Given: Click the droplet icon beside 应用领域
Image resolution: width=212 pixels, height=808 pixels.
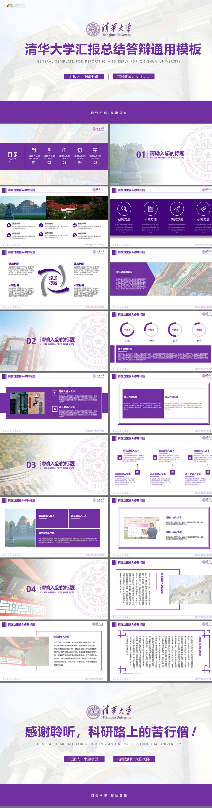Looking at the screenshot, I should (x=74, y=235).
